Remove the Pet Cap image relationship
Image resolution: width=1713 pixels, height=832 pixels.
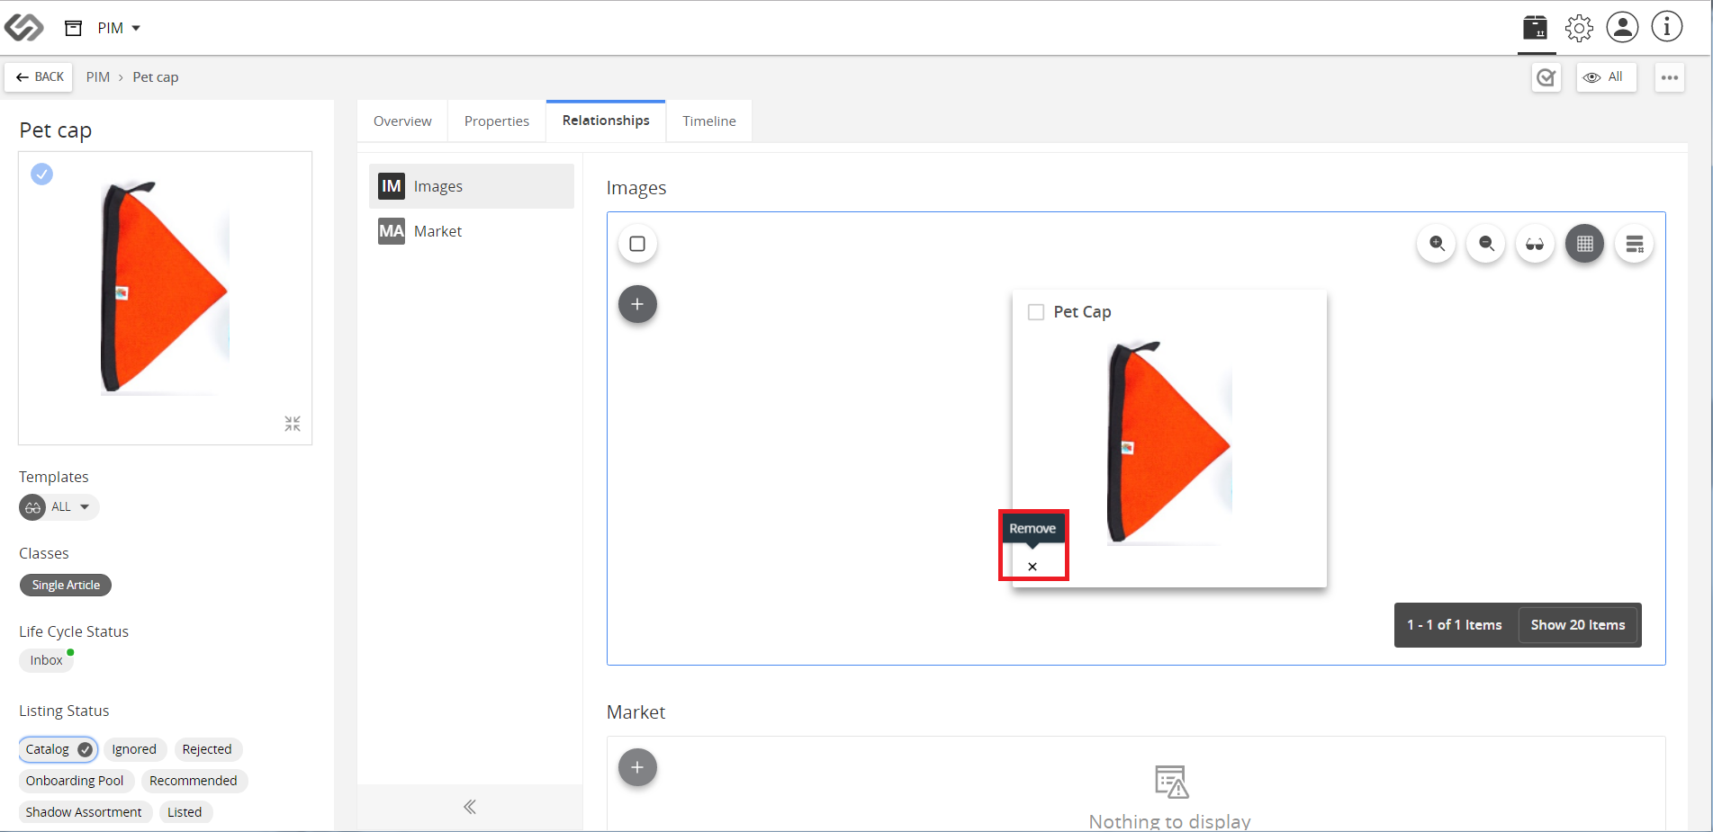coord(1032,567)
